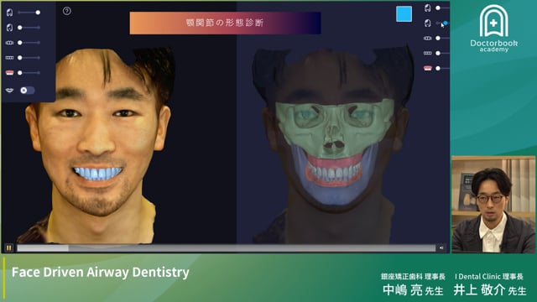537x302 pixels.
Task: Click the video progress bar
Action: (226, 248)
